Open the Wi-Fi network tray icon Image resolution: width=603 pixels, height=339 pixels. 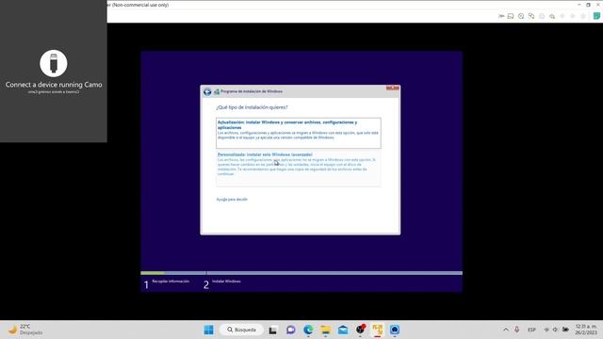[x=546, y=330]
